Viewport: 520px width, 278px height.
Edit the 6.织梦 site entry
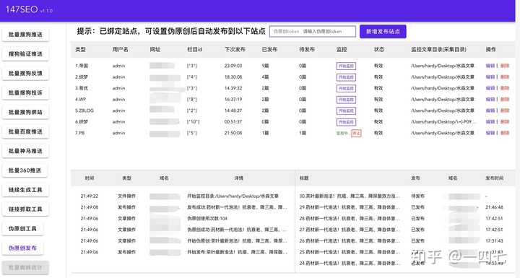click(490, 122)
